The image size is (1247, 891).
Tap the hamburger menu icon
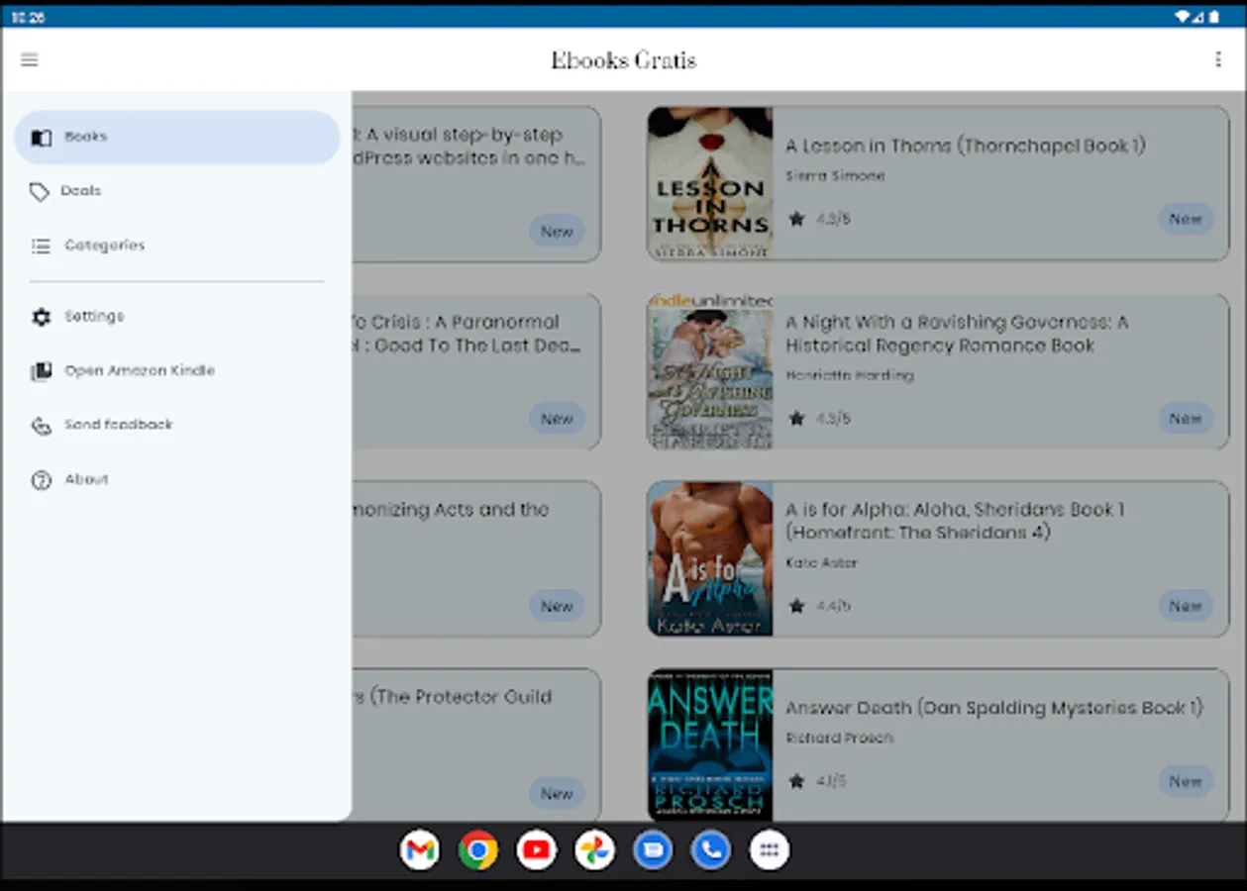[30, 60]
